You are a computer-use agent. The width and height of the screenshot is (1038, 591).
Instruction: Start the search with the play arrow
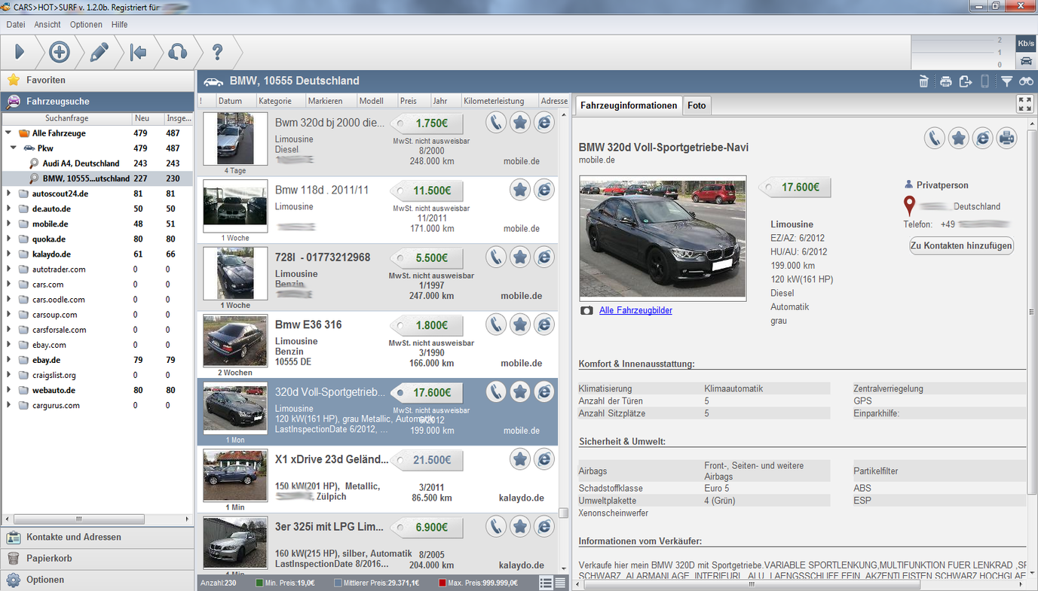[x=20, y=52]
